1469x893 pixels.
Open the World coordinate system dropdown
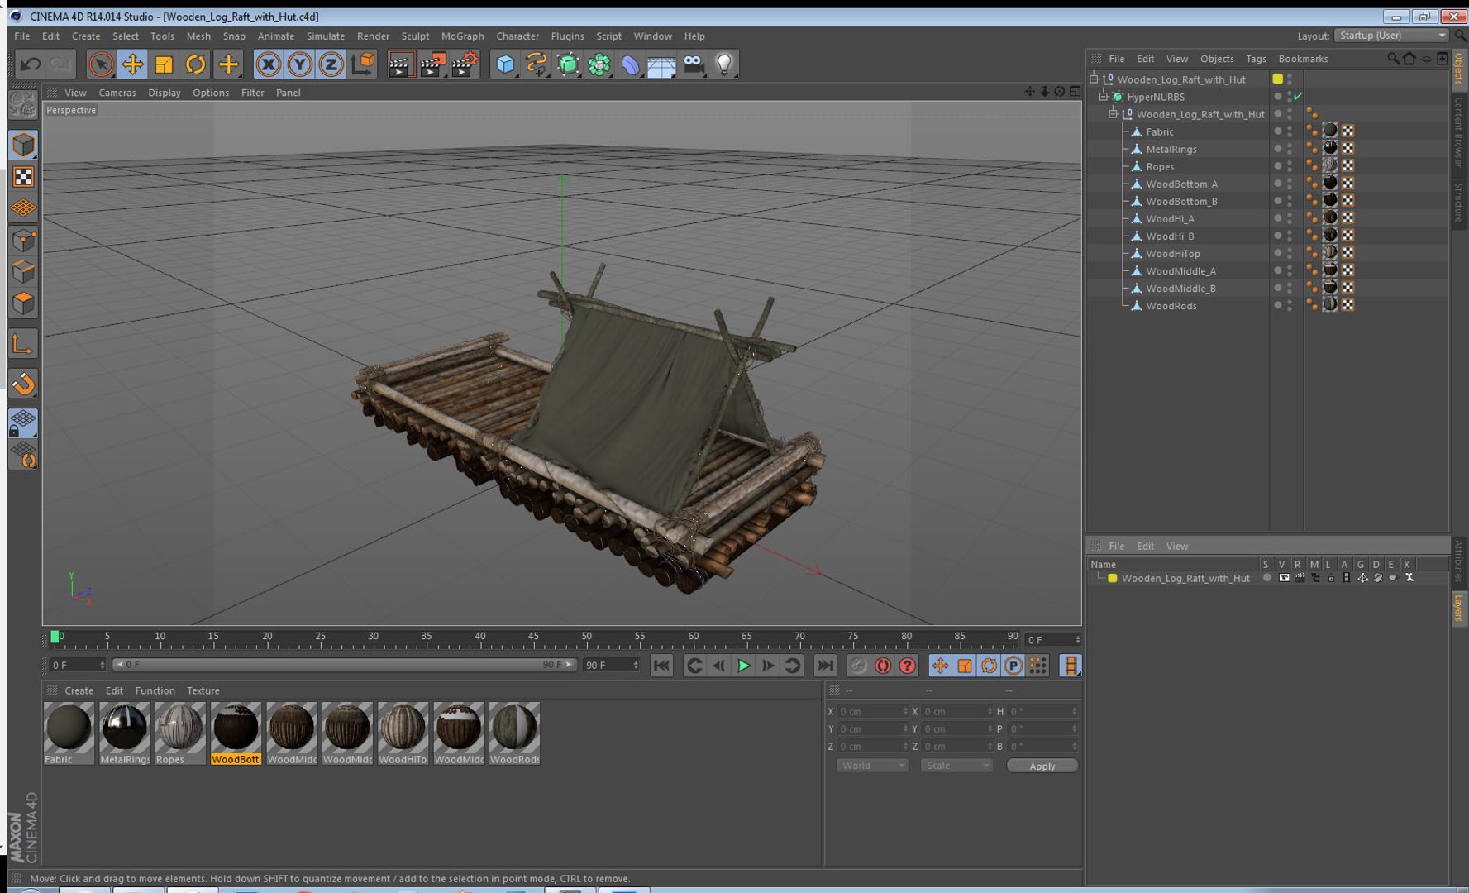click(x=872, y=766)
